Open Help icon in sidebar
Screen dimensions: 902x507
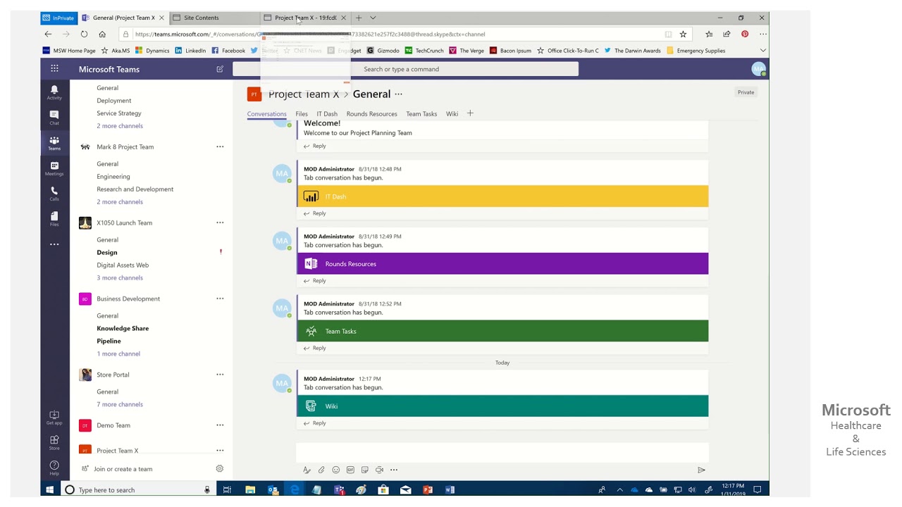[x=54, y=468]
